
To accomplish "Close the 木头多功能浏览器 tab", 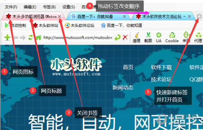I will point(60,17).
